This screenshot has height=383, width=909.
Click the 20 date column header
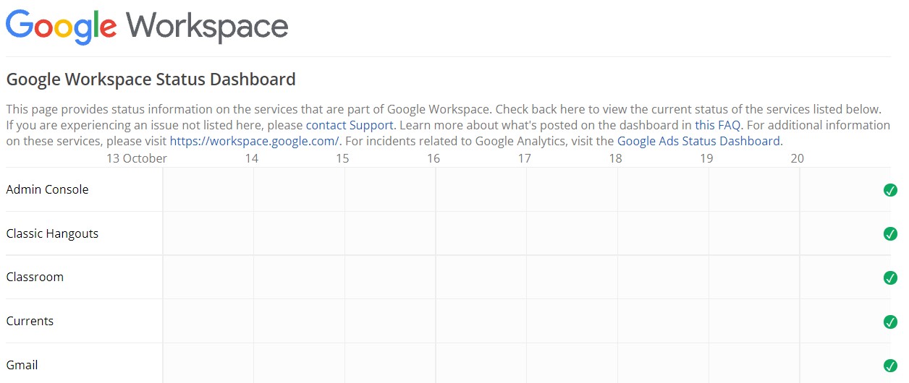(x=797, y=158)
